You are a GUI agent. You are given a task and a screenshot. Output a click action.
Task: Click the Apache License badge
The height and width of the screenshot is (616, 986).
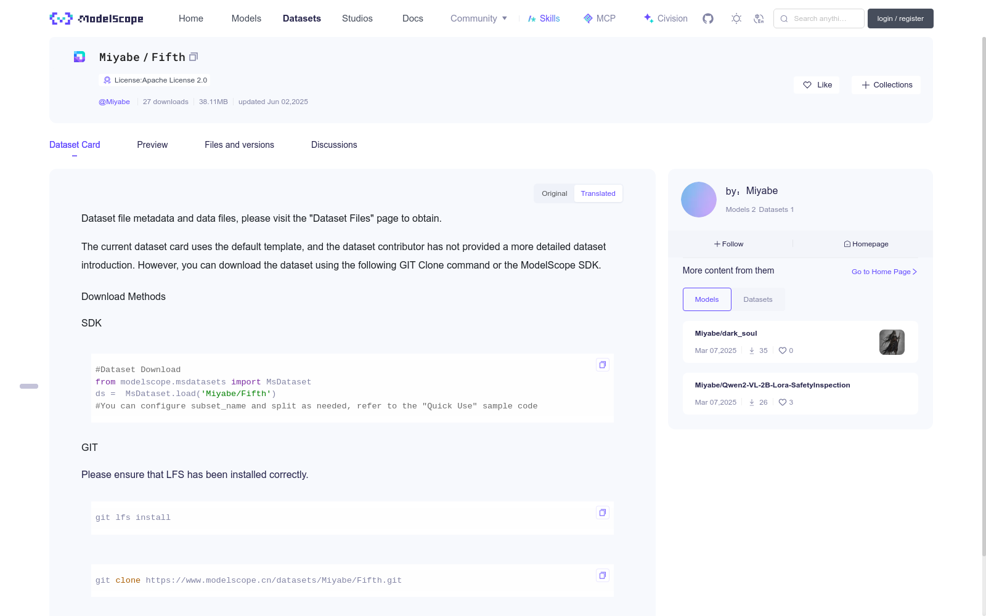(155, 80)
